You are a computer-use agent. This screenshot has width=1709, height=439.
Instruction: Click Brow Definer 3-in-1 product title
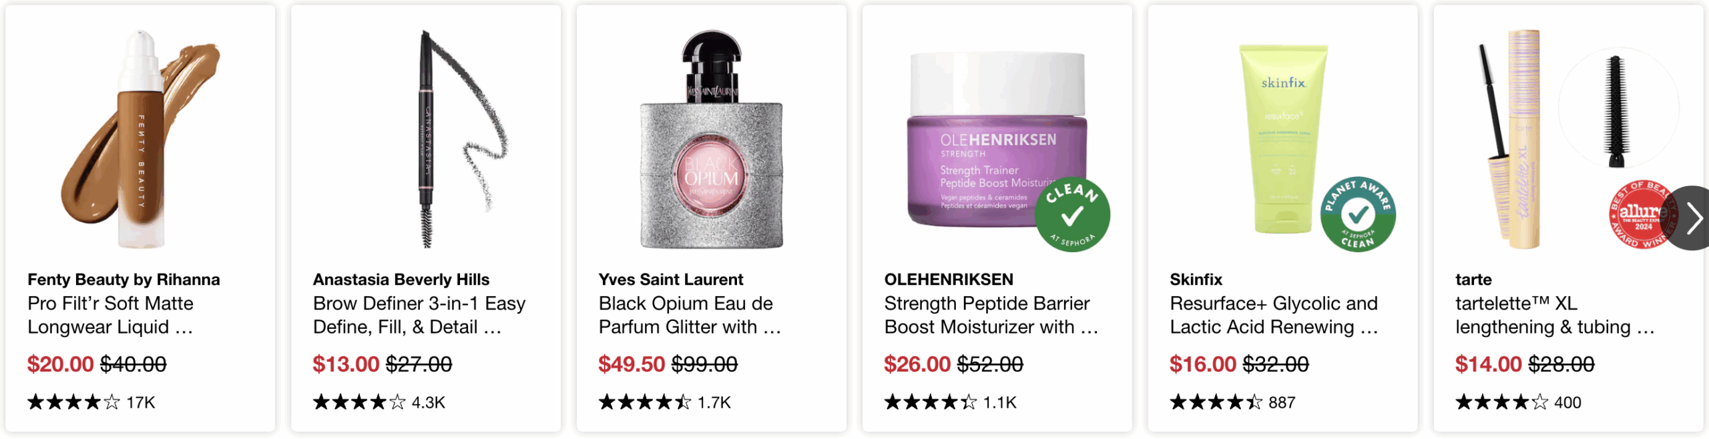pos(419,315)
